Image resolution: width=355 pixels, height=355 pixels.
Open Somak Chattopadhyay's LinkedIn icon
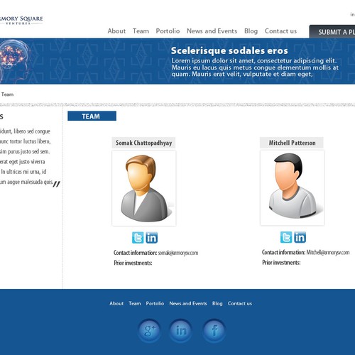(x=152, y=238)
